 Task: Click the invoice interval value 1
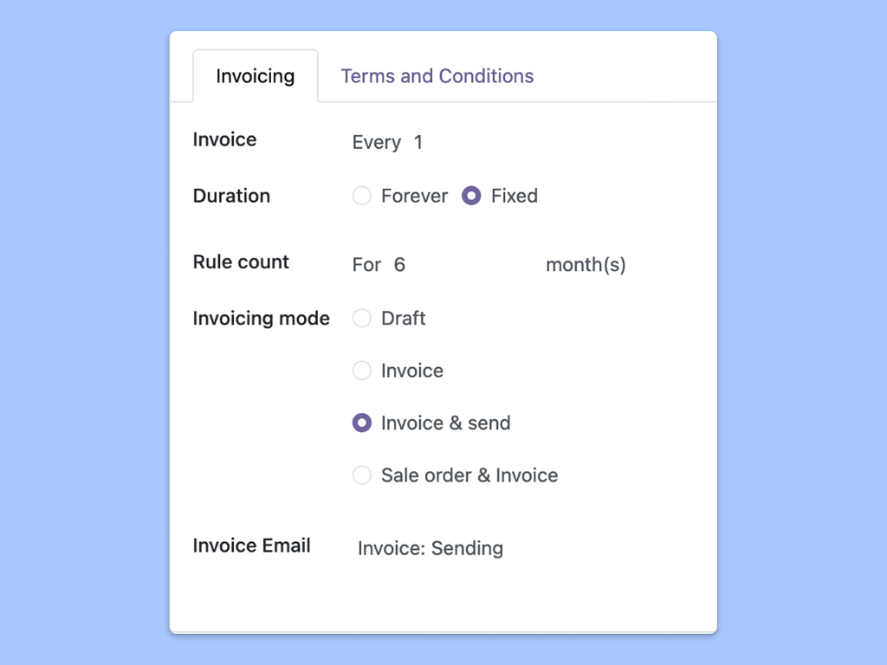[418, 143]
